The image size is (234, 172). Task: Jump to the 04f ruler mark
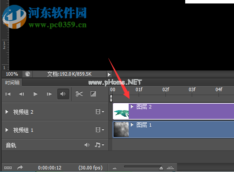219,89
